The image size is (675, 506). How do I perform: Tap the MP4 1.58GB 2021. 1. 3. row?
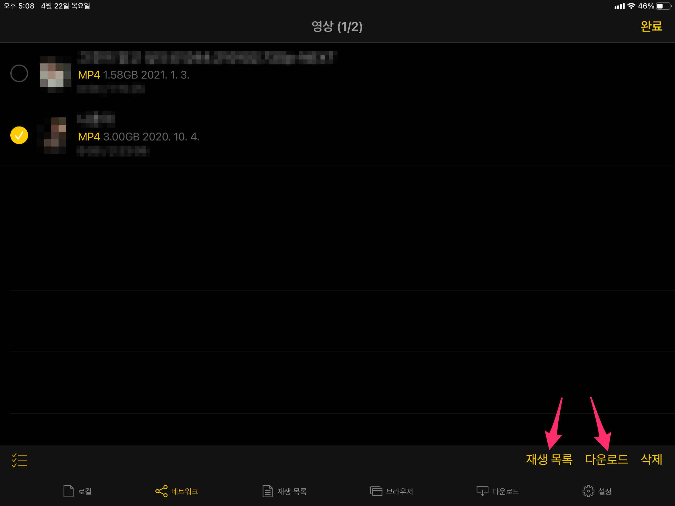(x=337, y=73)
